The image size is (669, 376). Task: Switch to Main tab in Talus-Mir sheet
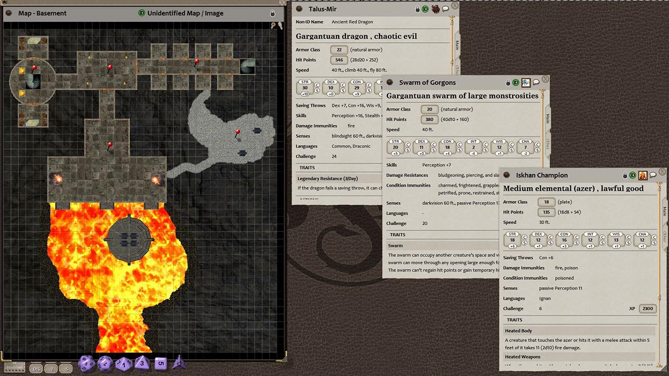point(456,45)
